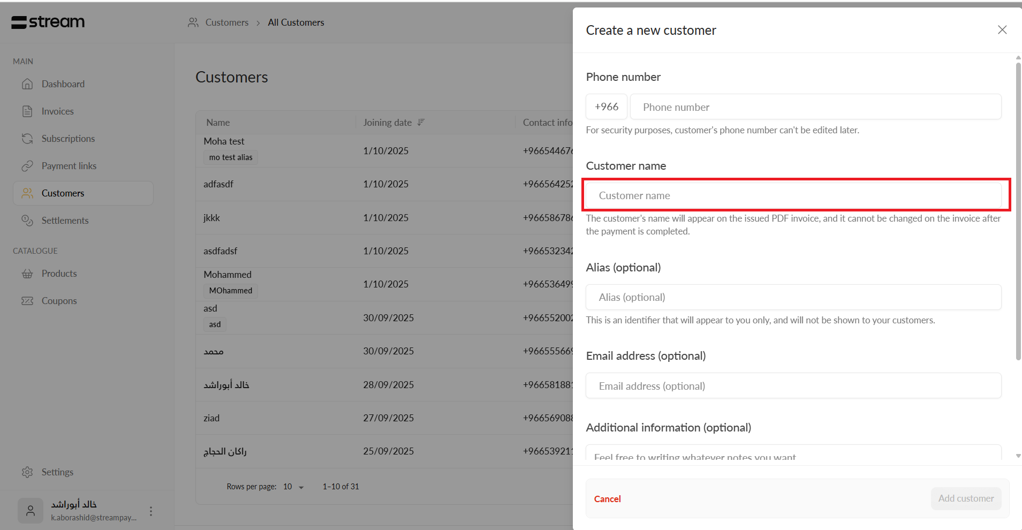Click the Settlements coins icon

[x=27, y=221]
